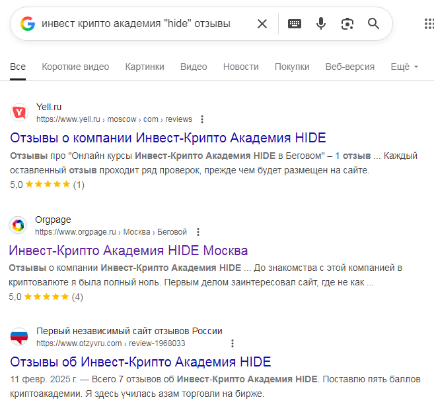
Task: Open Yell.ru reviews of Инвест-Крипто Академия HIDE
Action: [x=168, y=138]
